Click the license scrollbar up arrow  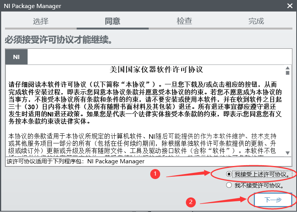click(x=287, y=68)
